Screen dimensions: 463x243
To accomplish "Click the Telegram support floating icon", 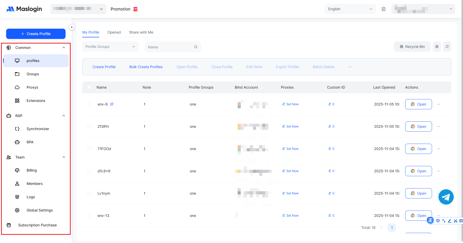I will [446, 197].
